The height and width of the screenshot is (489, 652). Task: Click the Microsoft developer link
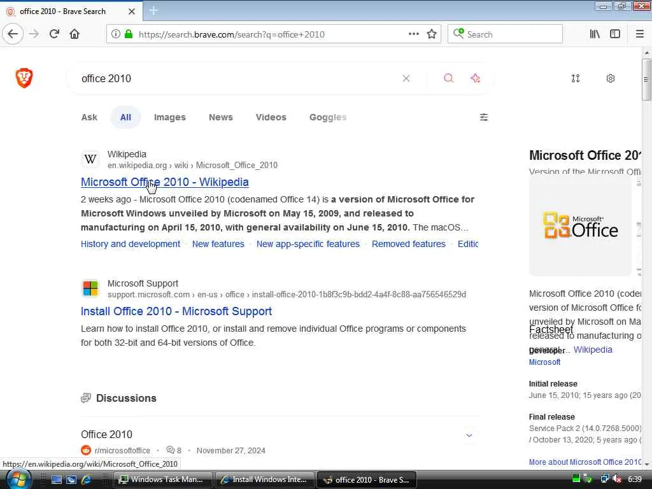click(544, 362)
